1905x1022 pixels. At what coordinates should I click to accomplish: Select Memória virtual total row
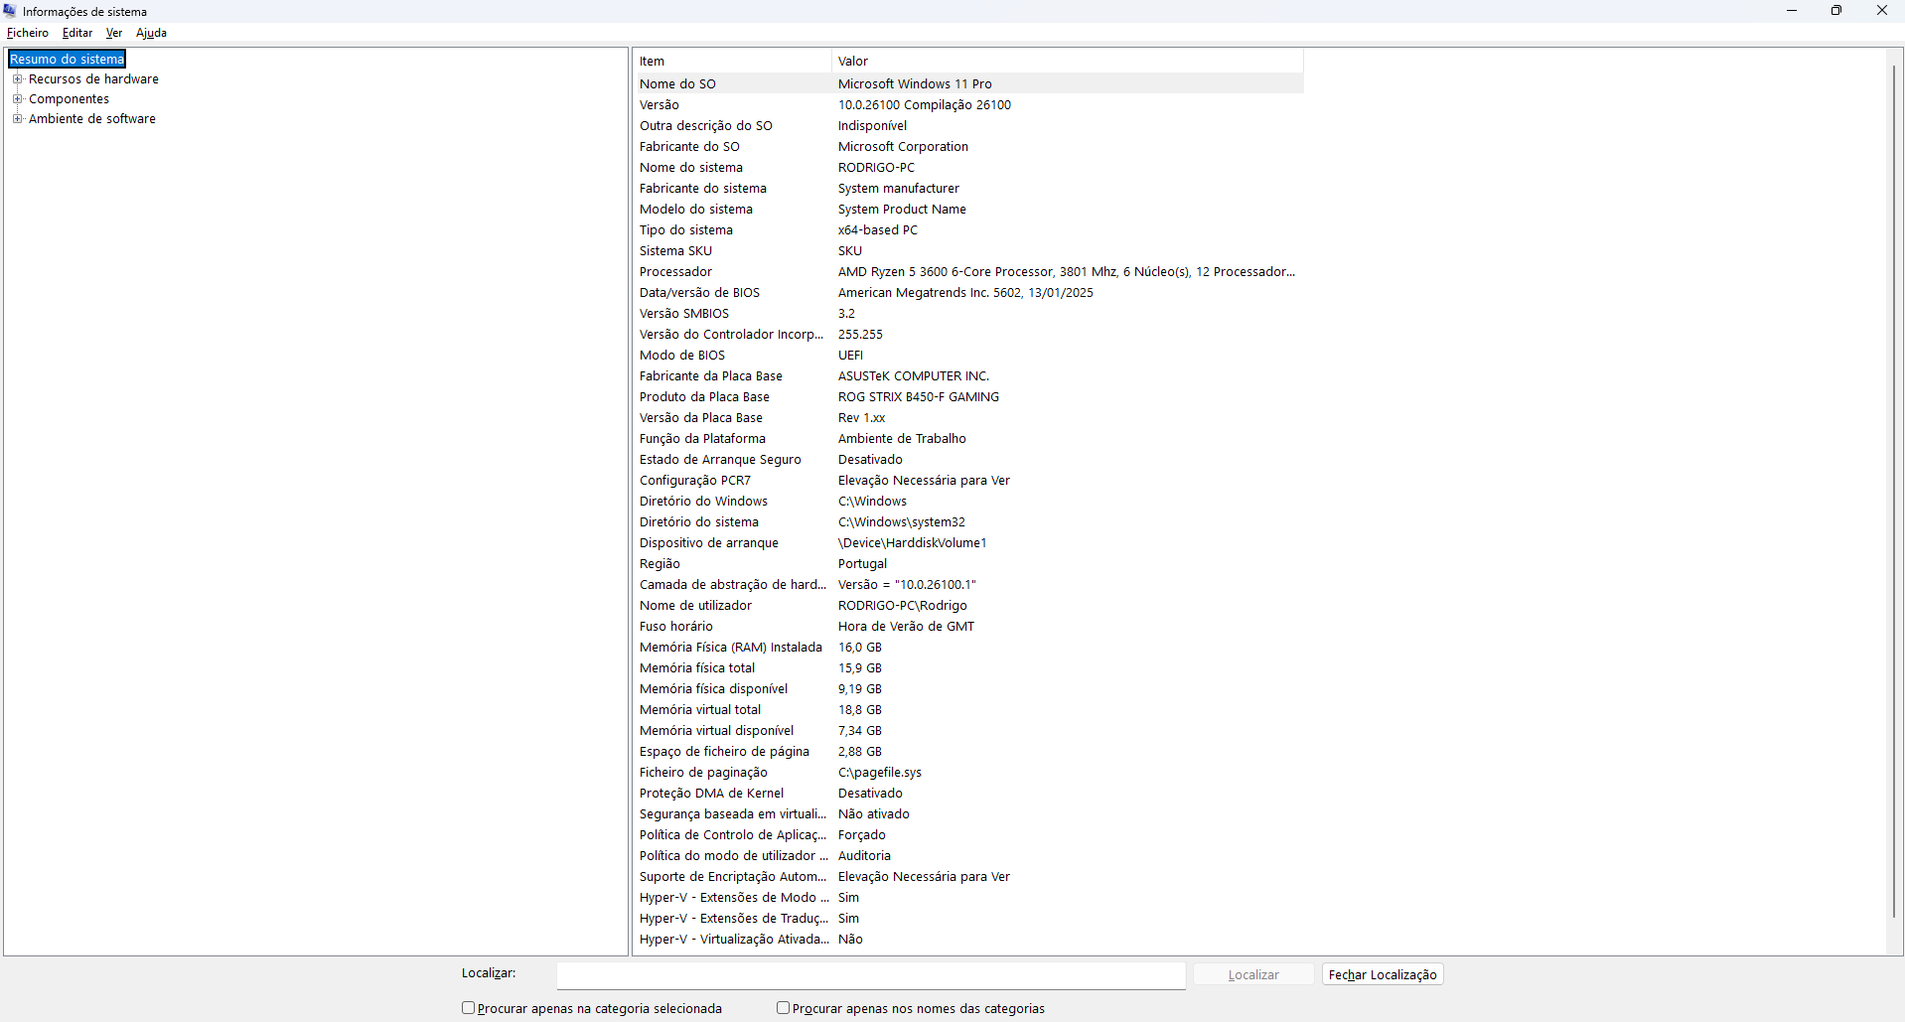[968, 710]
